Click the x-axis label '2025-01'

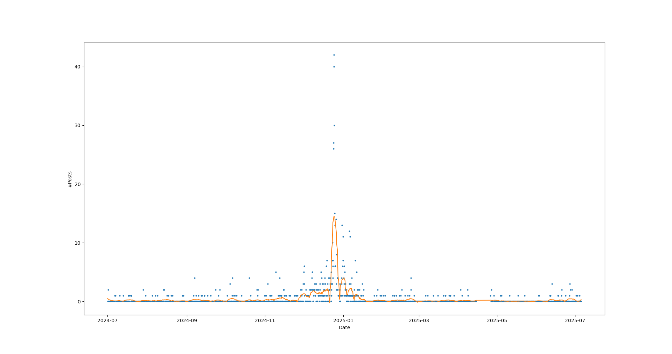pos(343,320)
